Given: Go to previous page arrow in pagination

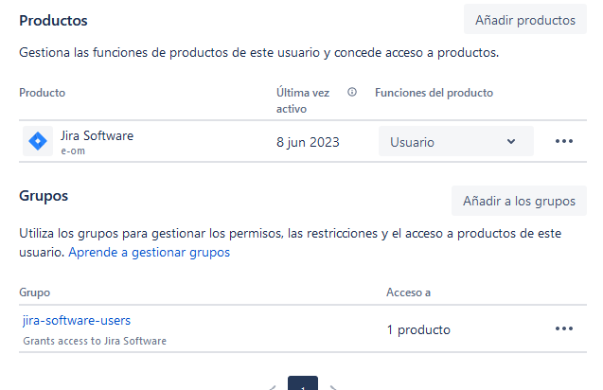Looking at the screenshot, I should click(273, 387).
